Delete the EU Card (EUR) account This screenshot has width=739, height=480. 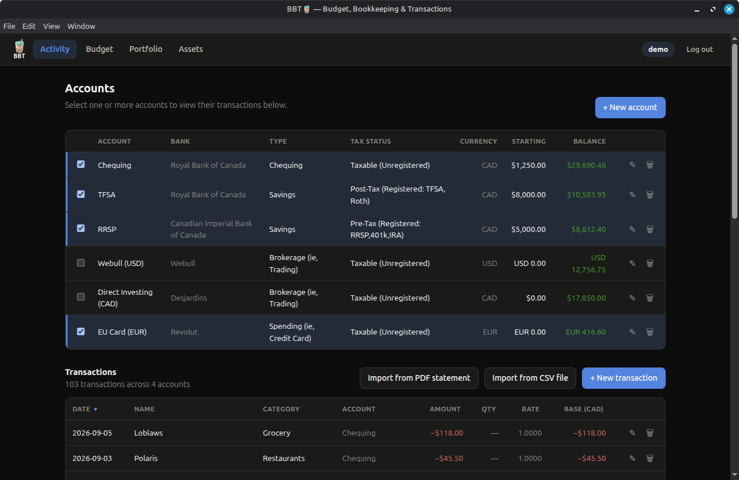pyautogui.click(x=650, y=332)
